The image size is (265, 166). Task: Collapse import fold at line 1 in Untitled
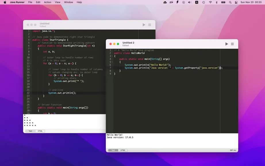[x=30, y=31]
